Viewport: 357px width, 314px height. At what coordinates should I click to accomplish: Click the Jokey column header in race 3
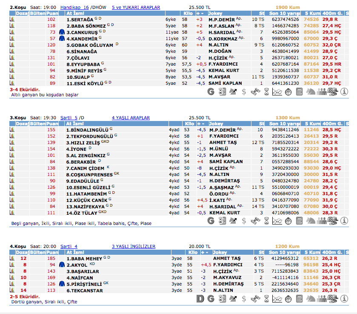tap(216, 124)
